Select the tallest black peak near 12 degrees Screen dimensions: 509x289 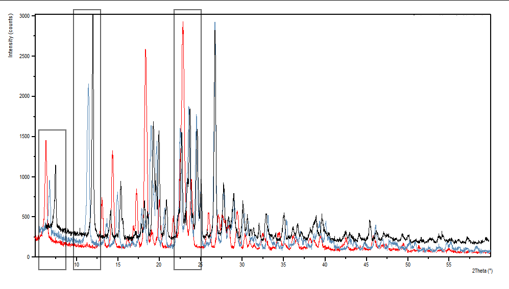point(93,17)
